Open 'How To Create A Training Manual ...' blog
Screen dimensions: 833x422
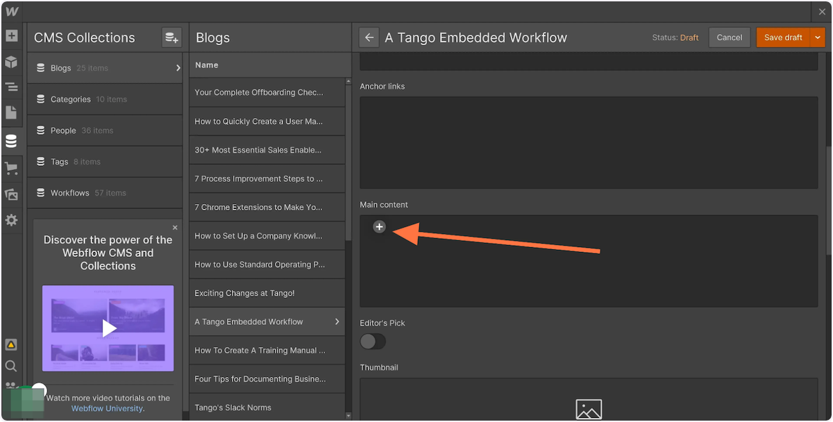[x=267, y=351]
